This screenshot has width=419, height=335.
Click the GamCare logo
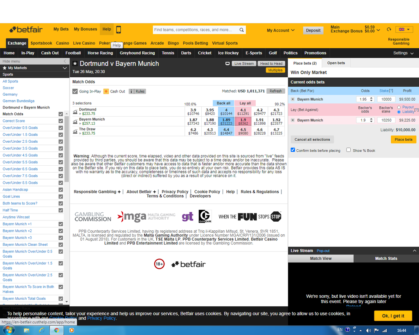(205, 216)
